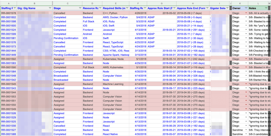Screen dimensions: 271x136
Task: Select Broadcasted stage in row RR-0001548
Action: pos(68,76)
